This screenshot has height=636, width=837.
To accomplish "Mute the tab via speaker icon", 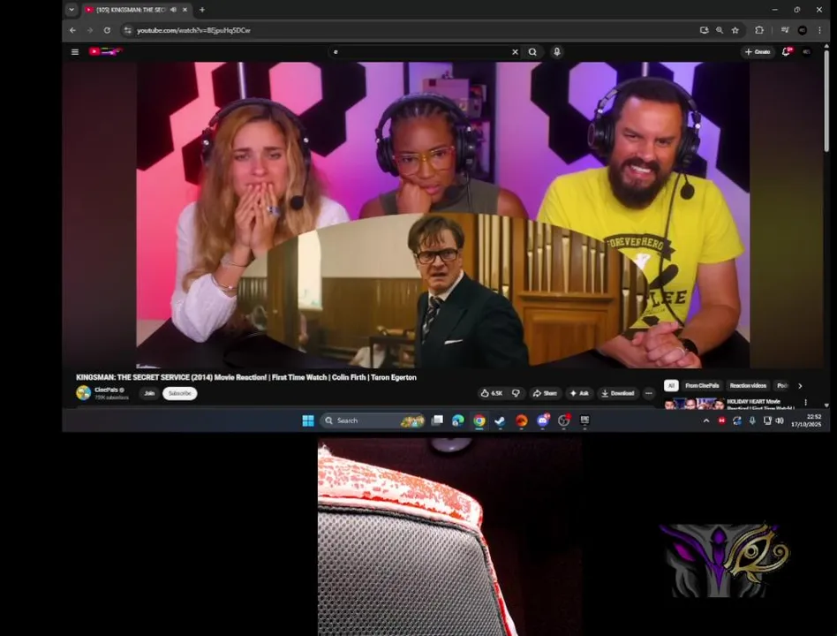I will coord(173,10).
